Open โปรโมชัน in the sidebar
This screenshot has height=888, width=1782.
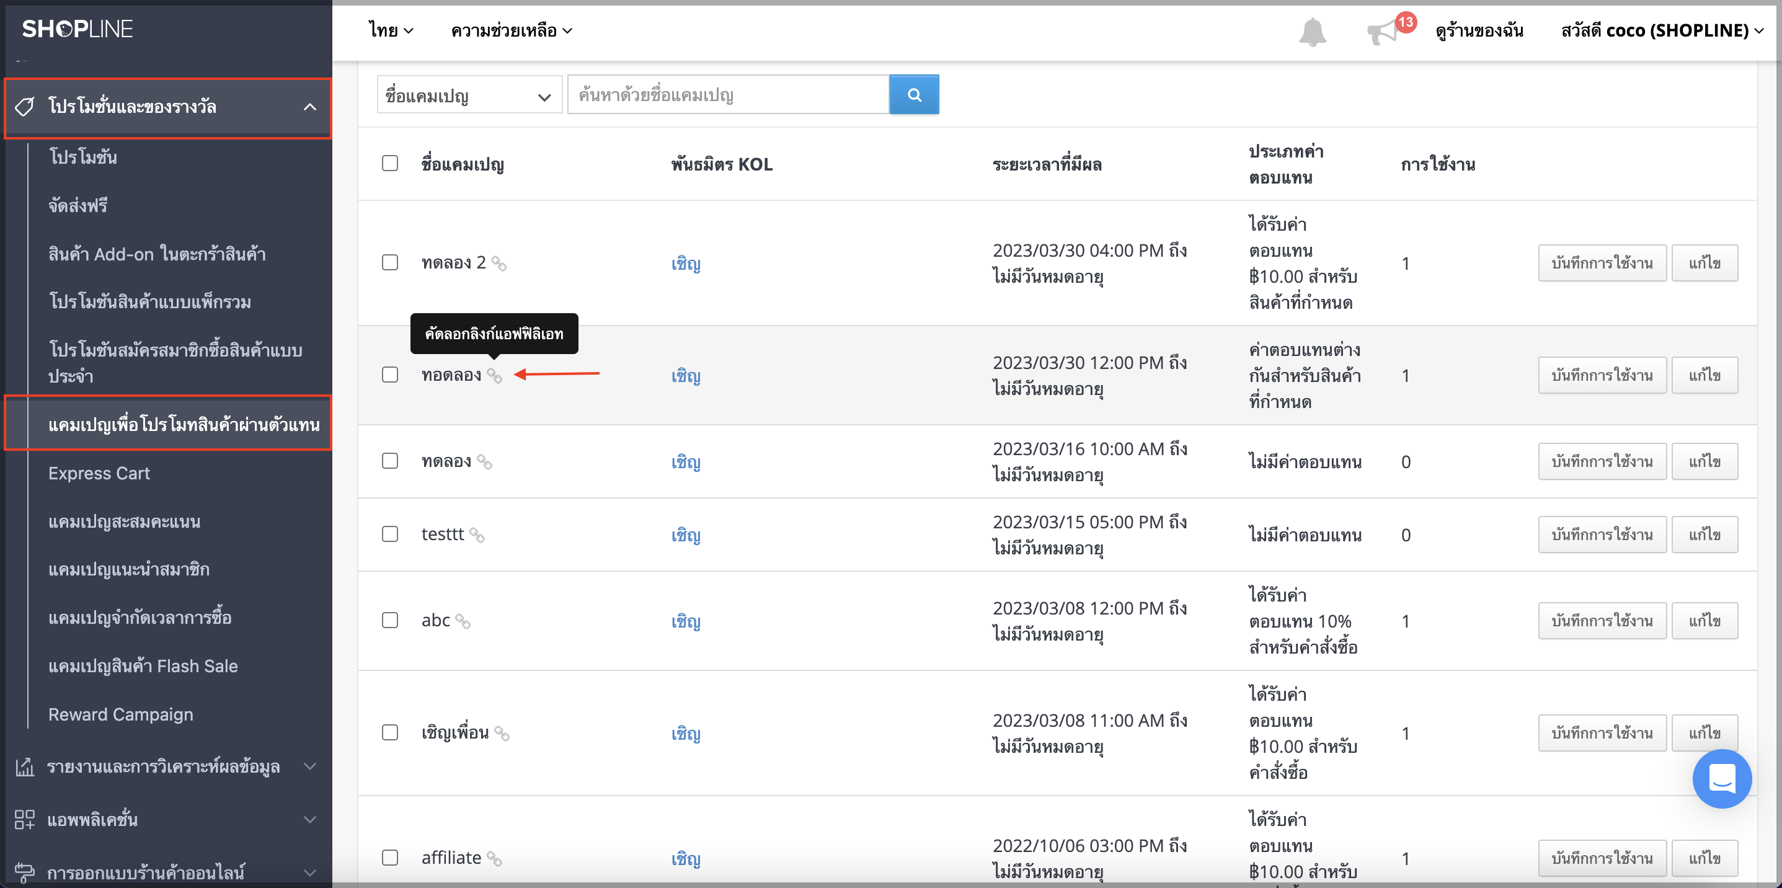tap(83, 157)
